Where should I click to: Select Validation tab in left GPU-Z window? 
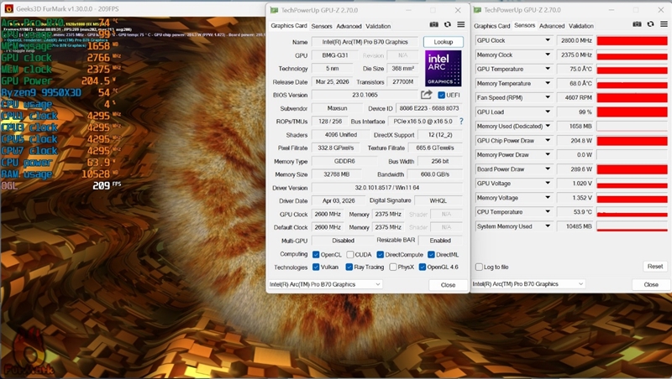coord(378,26)
